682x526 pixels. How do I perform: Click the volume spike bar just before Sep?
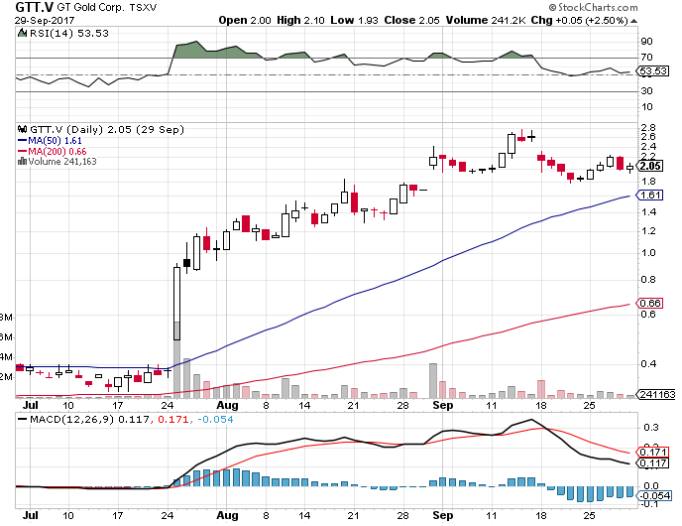pos(433,380)
